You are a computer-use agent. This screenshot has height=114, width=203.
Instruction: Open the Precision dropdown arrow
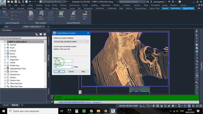(72, 67)
